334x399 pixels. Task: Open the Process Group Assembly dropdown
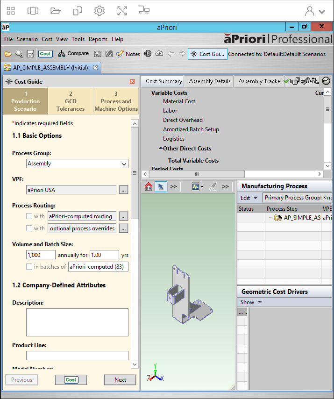point(77,164)
